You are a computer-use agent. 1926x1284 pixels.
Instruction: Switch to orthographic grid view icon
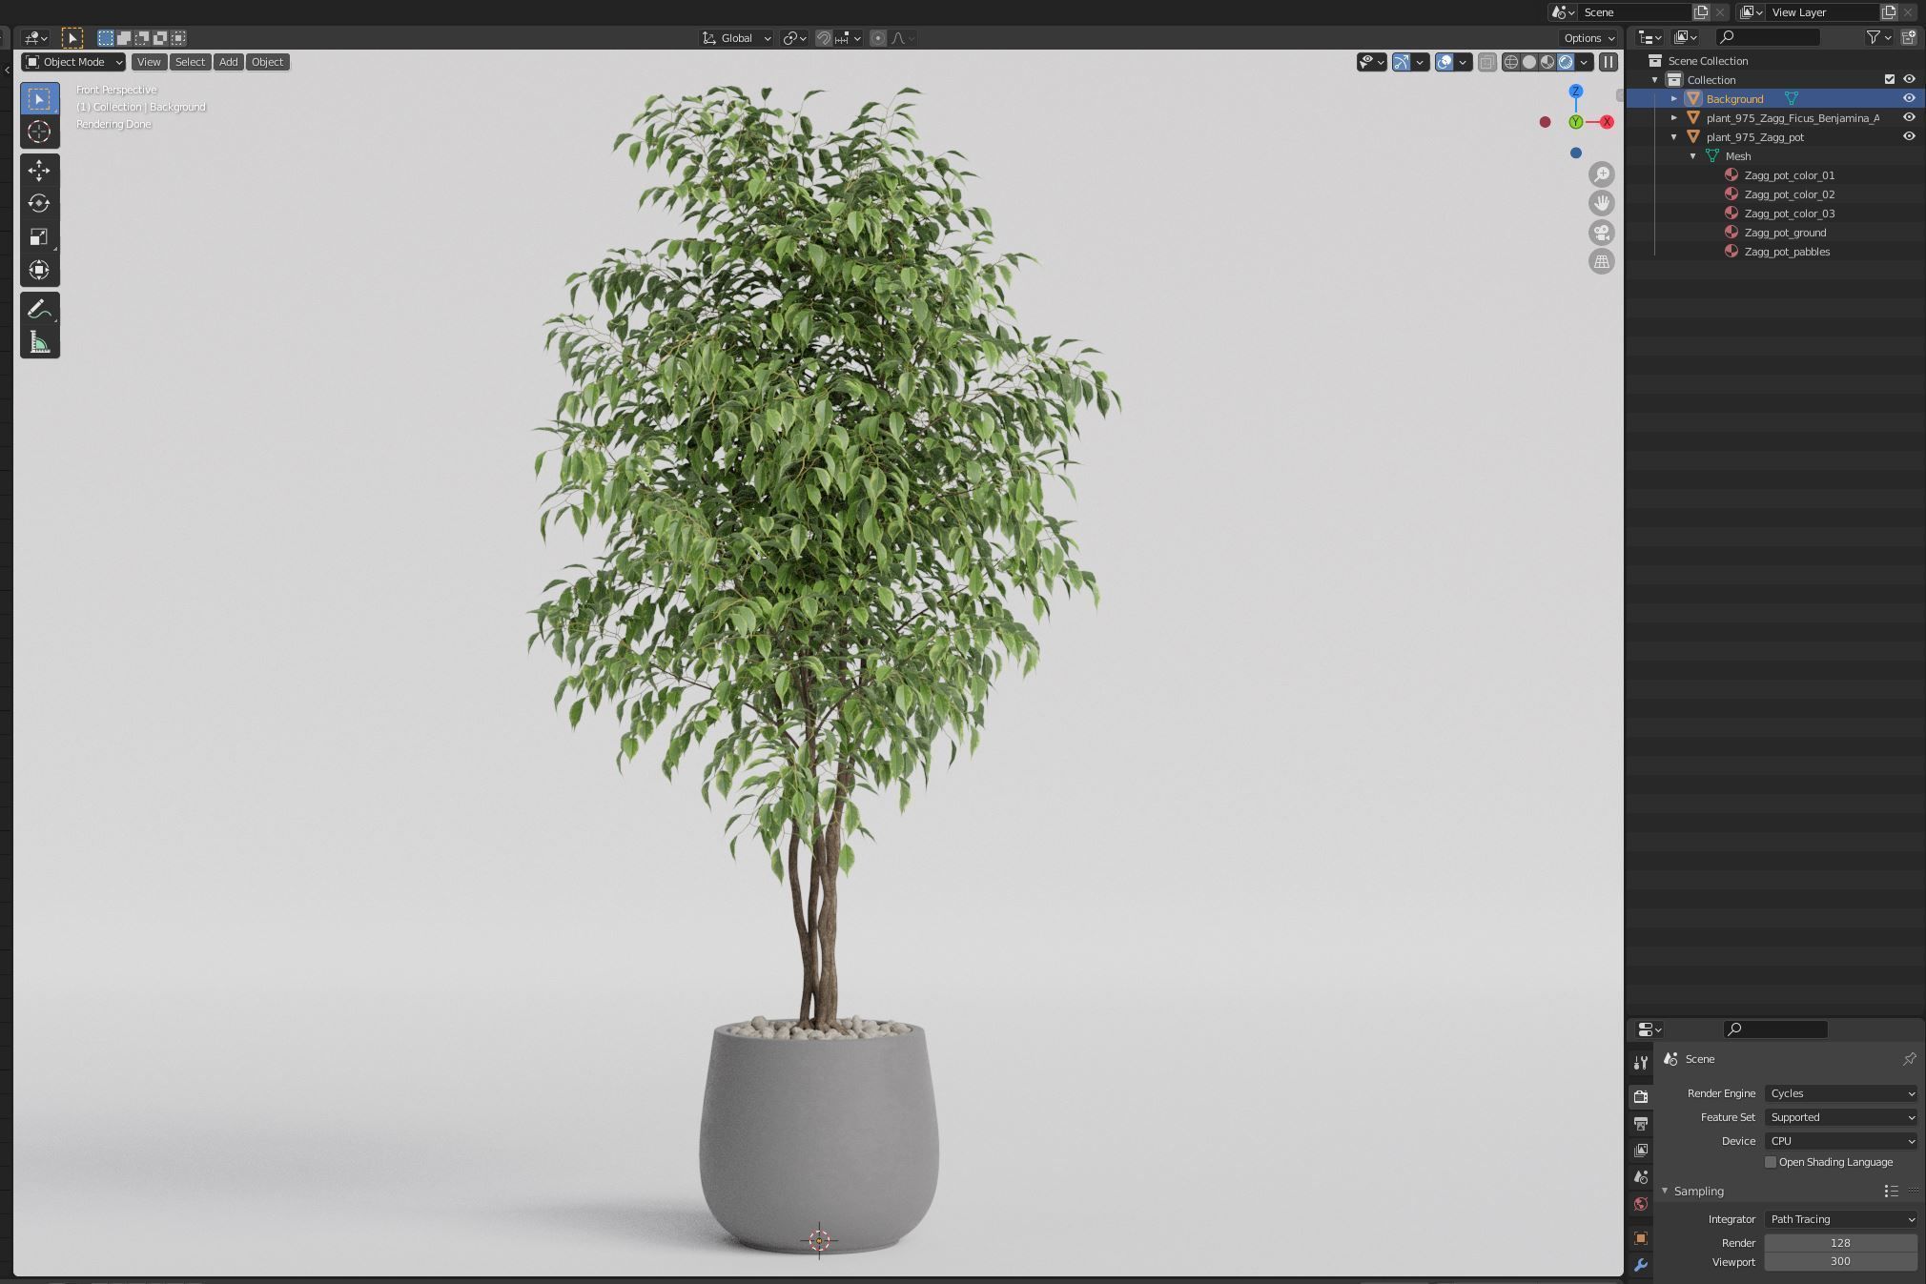[1601, 261]
